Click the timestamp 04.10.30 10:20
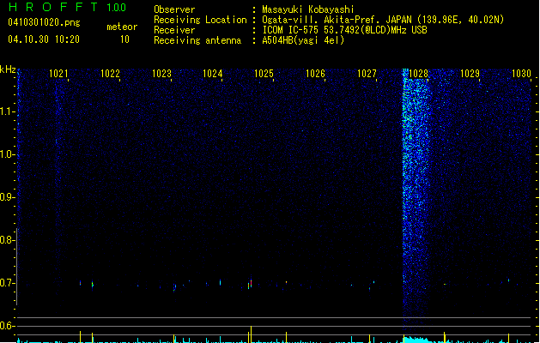 [x=44, y=39]
